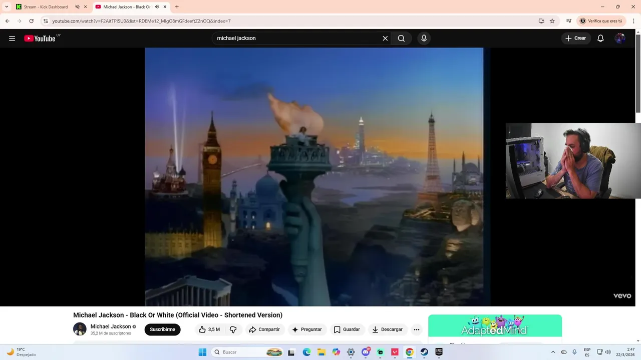Download the video with Descargar

(x=388, y=329)
